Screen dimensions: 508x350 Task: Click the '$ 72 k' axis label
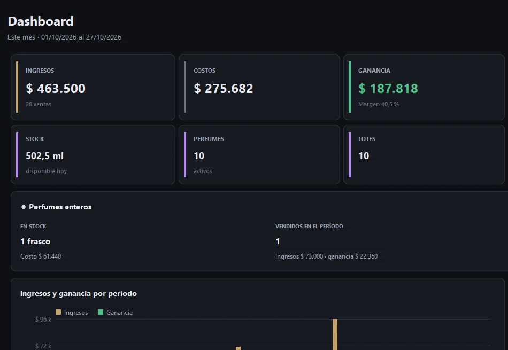pyautogui.click(x=43, y=346)
